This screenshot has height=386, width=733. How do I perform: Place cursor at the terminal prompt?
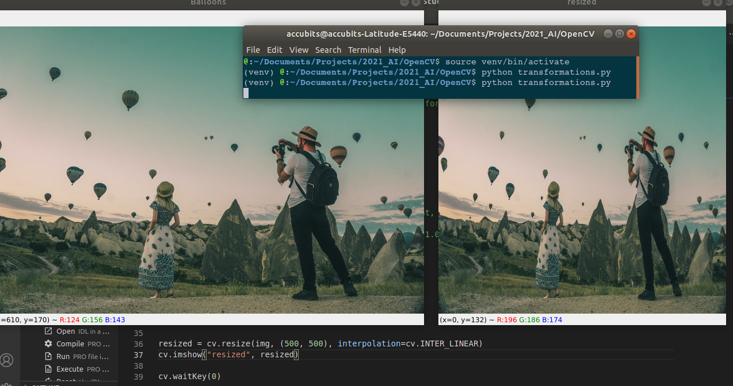246,92
